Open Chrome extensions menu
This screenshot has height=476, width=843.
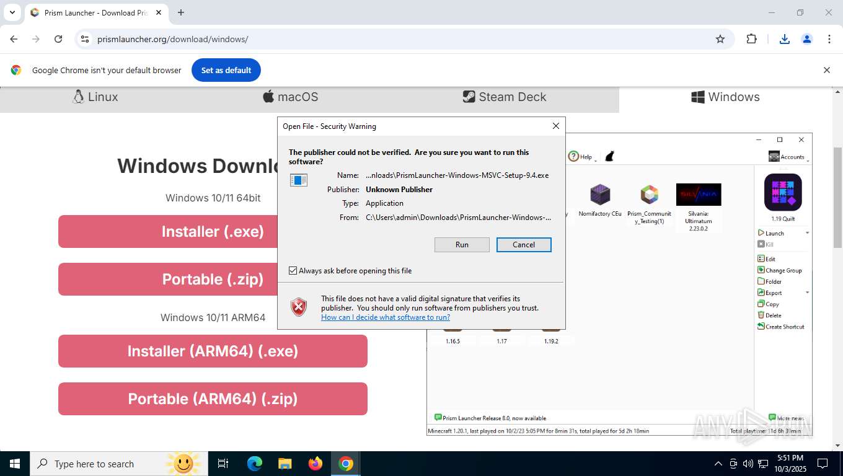pyautogui.click(x=751, y=39)
